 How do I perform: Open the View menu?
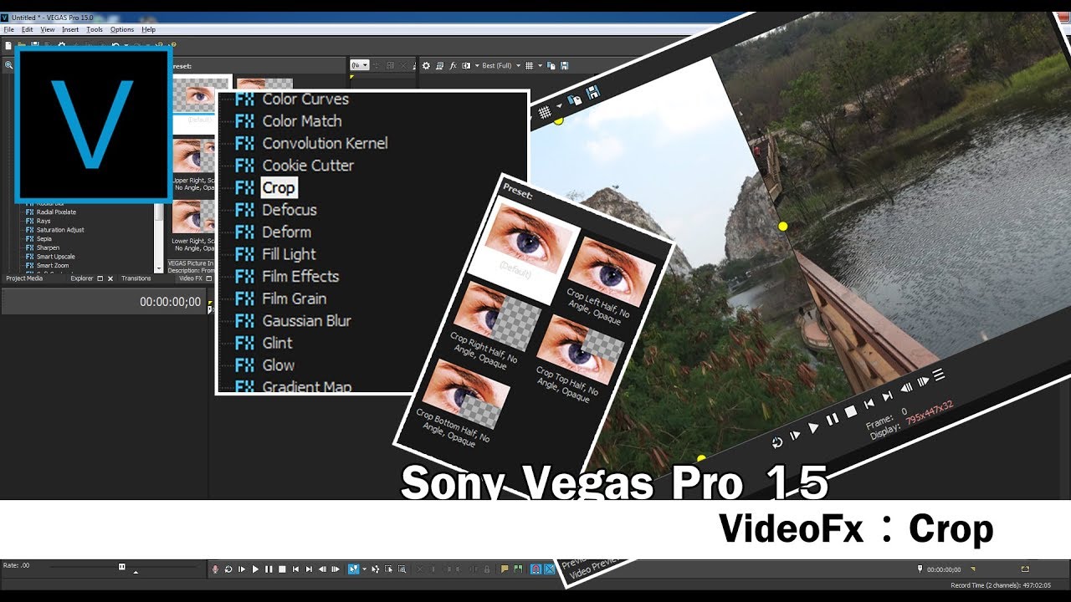tap(48, 29)
